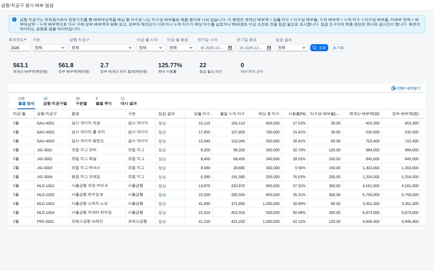Focus the 회계연도 input field with 2026
The height and width of the screenshot is (271, 434).
click(x=20, y=48)
